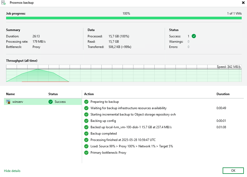Click 'Processing finished at 2025-05-28' text

(123, 140)
